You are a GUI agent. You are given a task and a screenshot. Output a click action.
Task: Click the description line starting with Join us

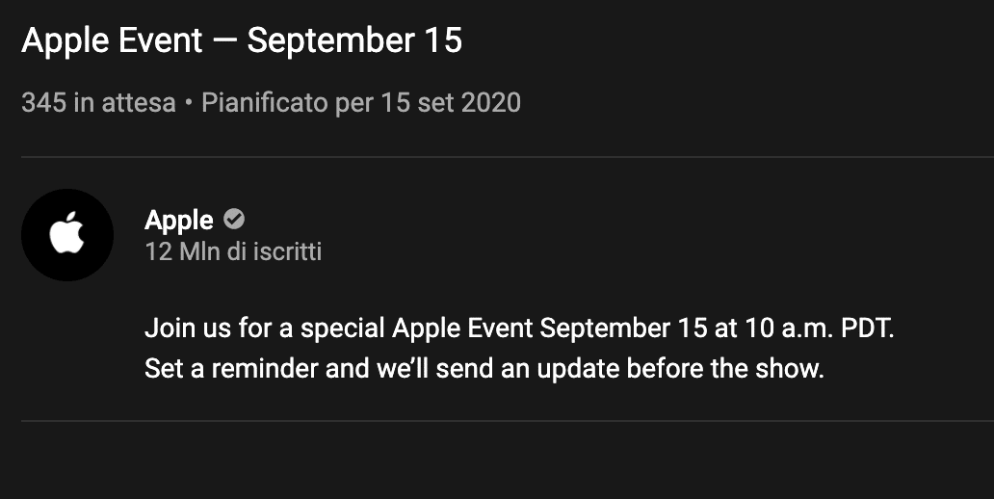pyautogui.click(x=519, y=328)
